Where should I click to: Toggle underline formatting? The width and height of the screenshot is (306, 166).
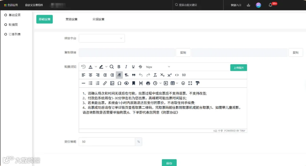pyautogui.click(x=133, y=67)
